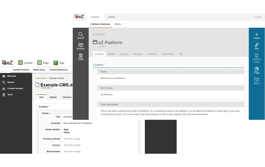Click the 'Overlay' field label
265x167 pixels.
(x=56, y=145)
